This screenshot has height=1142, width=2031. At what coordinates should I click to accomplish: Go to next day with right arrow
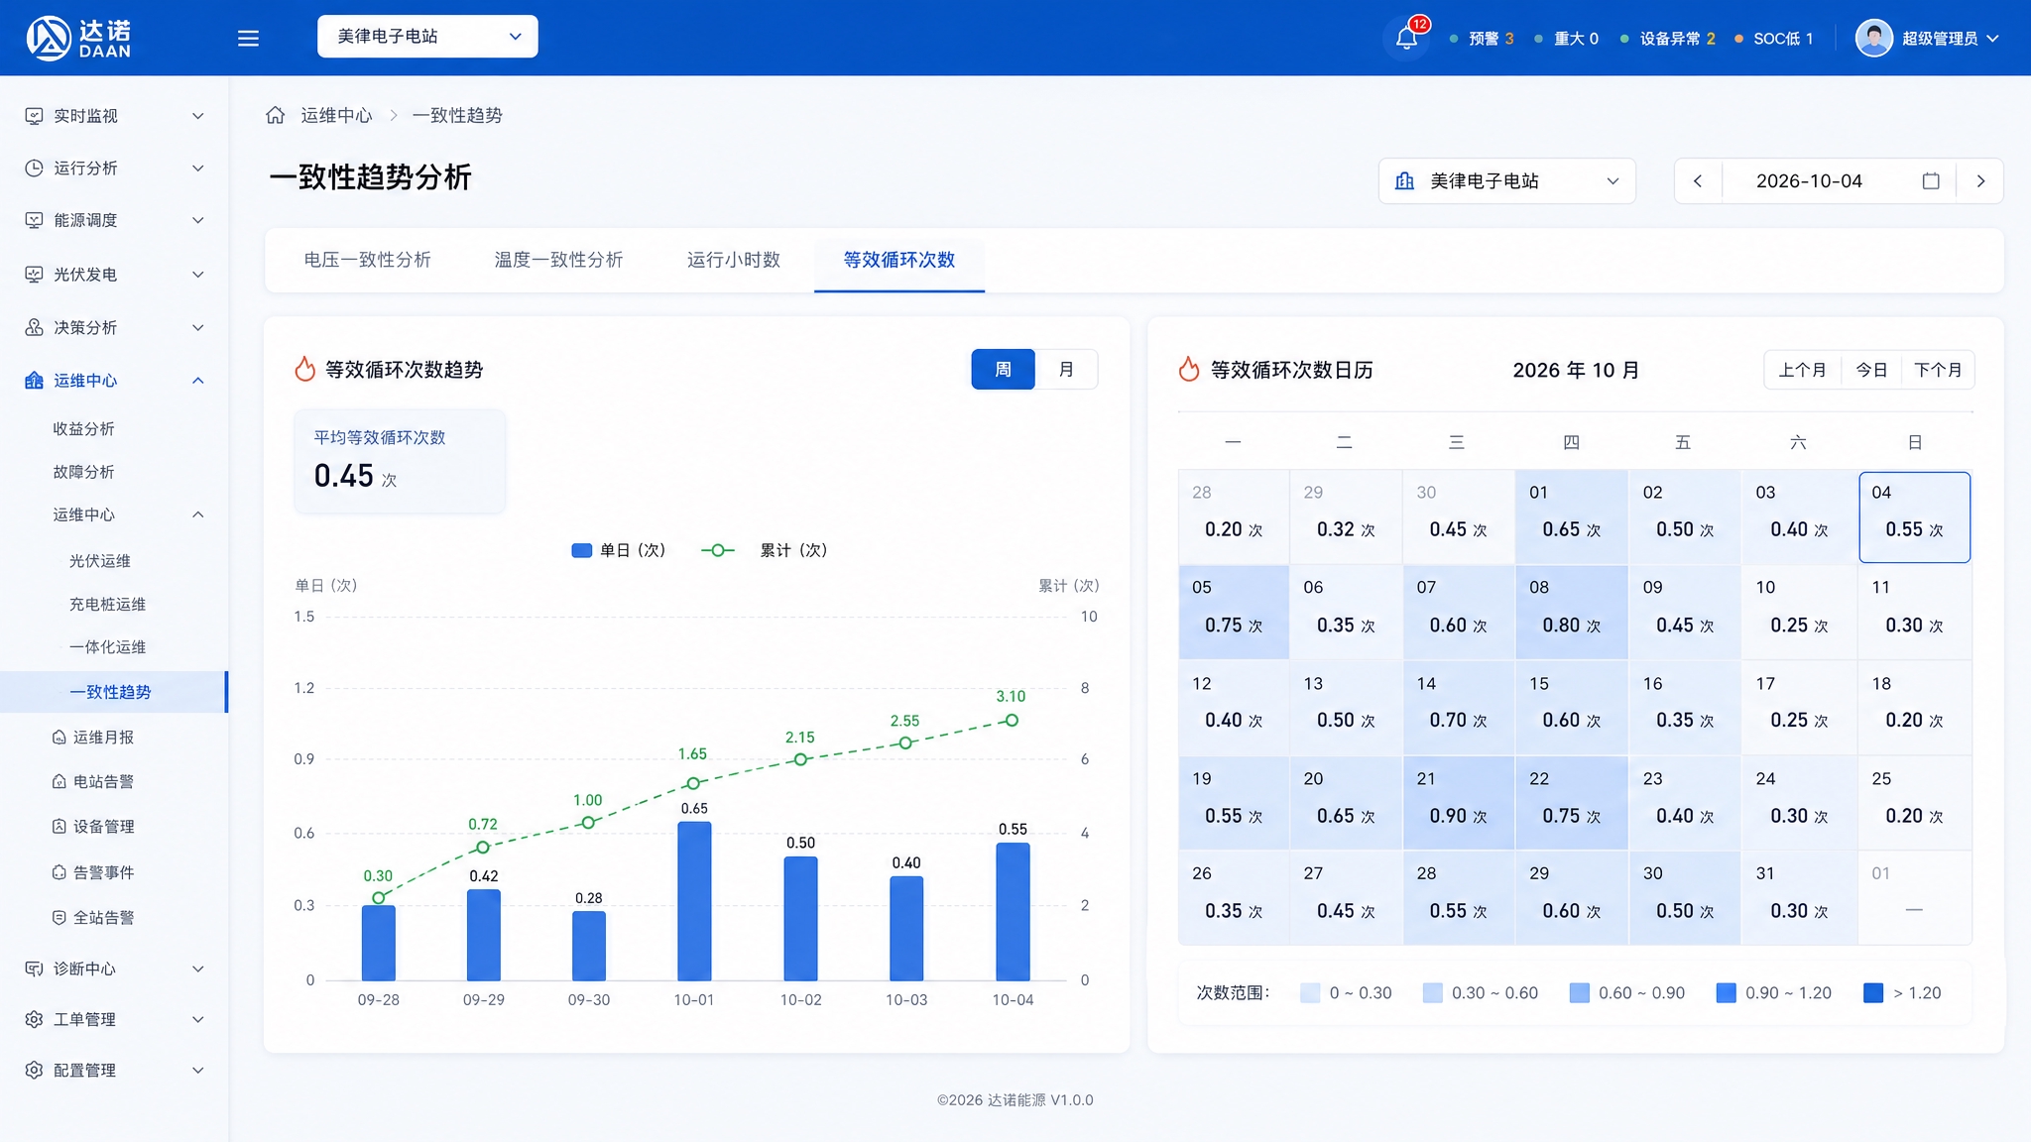(1980, 181)
